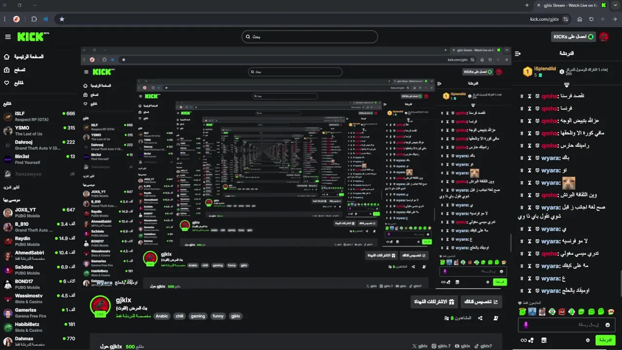This screenshot has height=350, width=622.
Task: Open the chat settings gear
Action: pyautogui.click(x=587, y=340)
